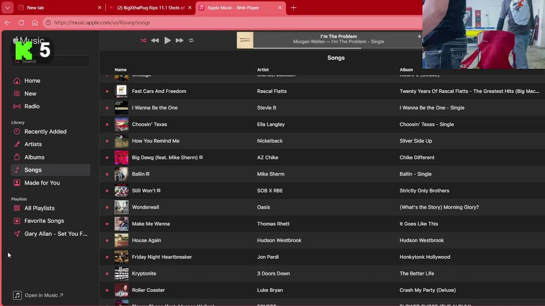
Task: Click album Chike Different
Action: (417, 157)
